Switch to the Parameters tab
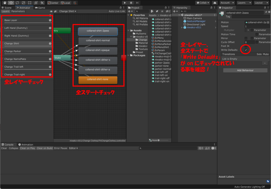 [18, 11]
